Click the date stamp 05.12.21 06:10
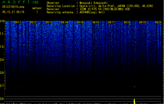The height and width of the screenshot is (104, 164). click(x=13, y=12)
